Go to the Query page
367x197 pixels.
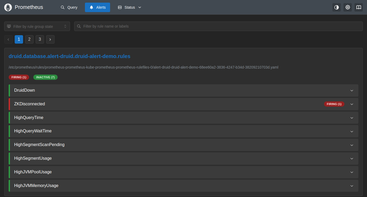pos(69,7)
